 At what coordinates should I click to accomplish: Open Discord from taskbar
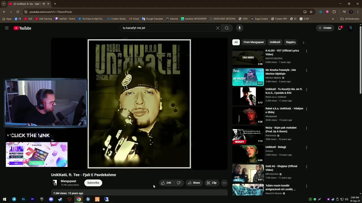tap(51, 199)
